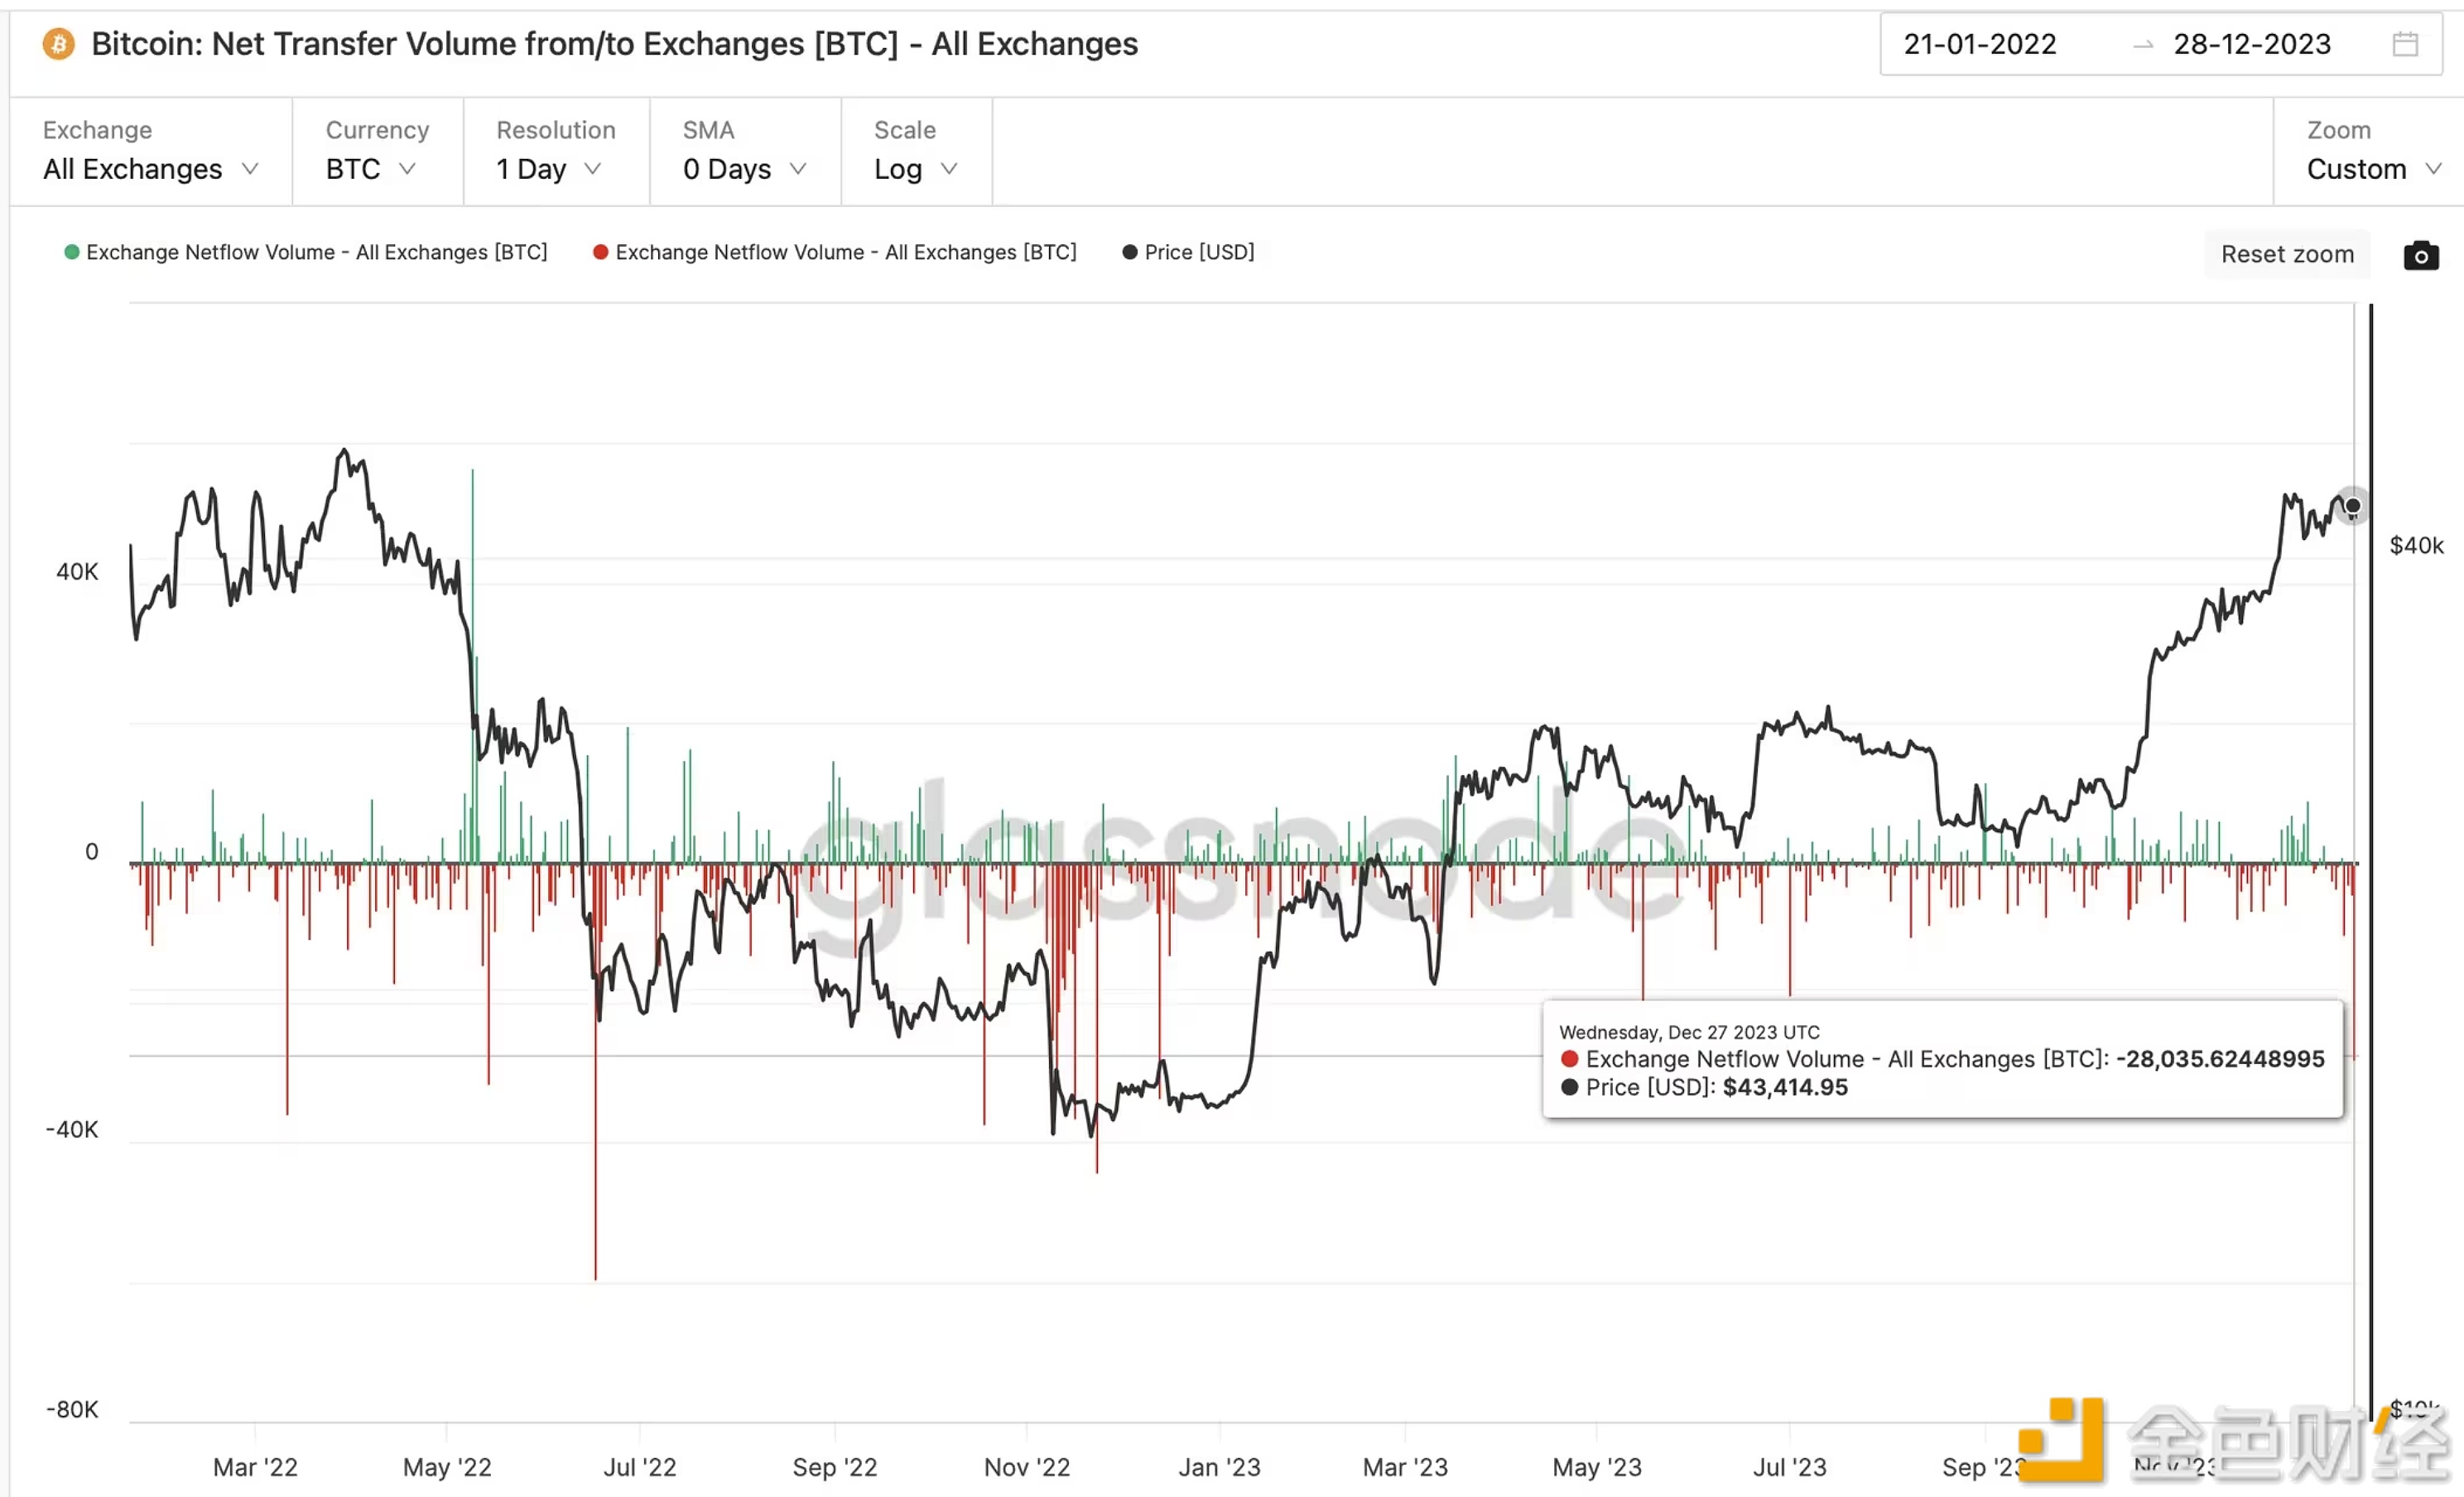
Task: Open the Custom zoom dropdown
Action: click(2373, 169)
